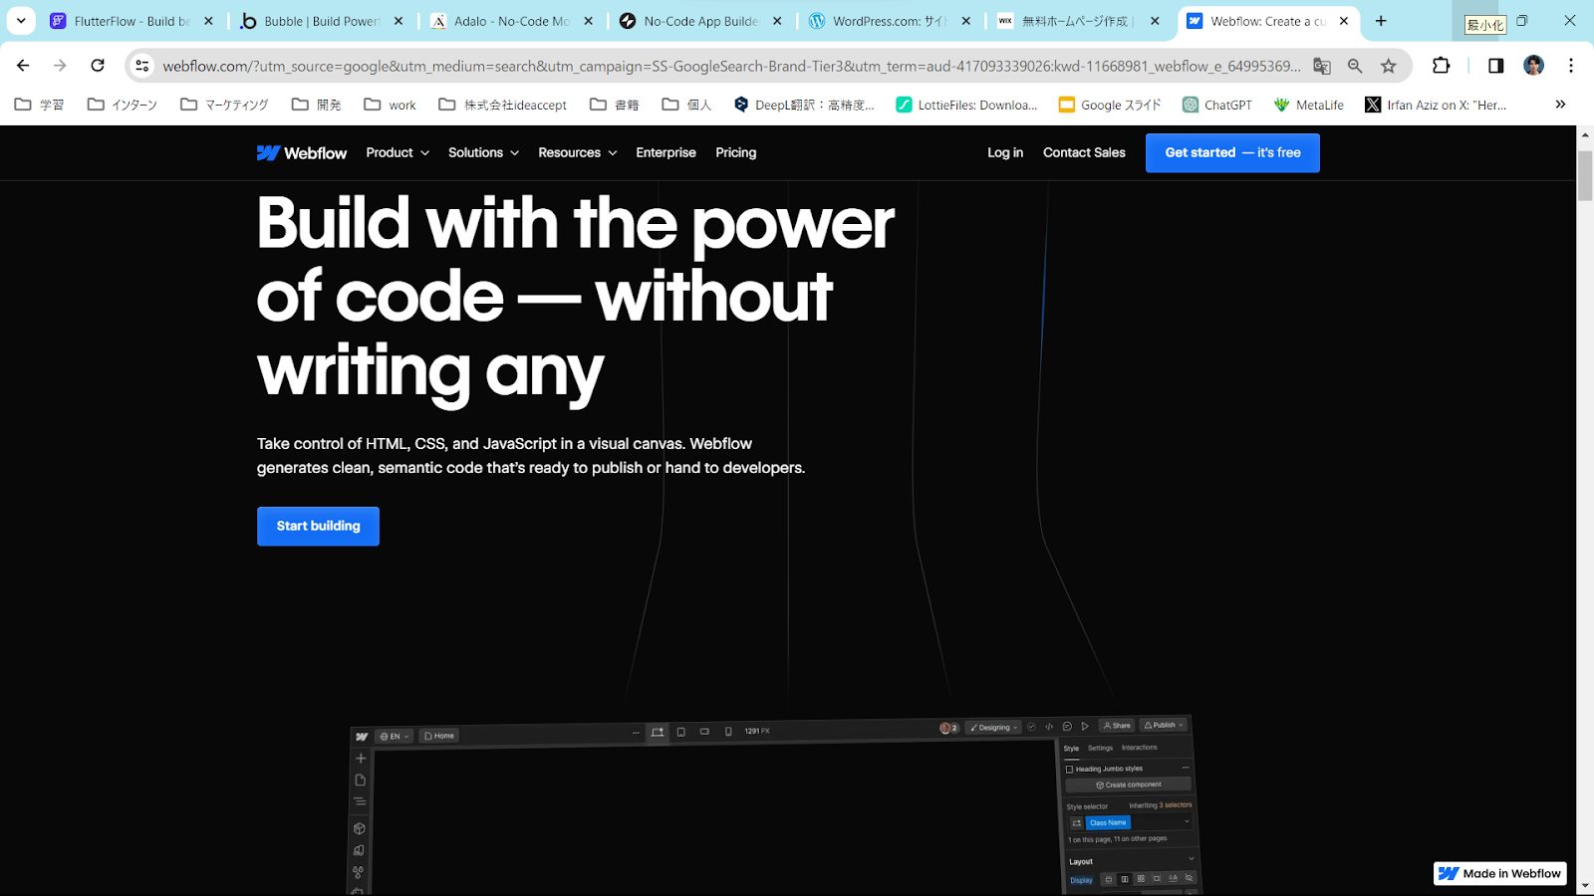This screenshot has width=1594, height=896.
Task: Click the page vertical scrollbar thumb
Action: point(1584,176)
